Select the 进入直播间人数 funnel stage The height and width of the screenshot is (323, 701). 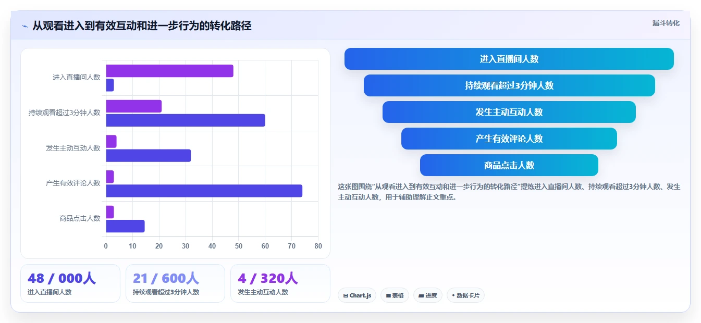click(x=509, y=59)
